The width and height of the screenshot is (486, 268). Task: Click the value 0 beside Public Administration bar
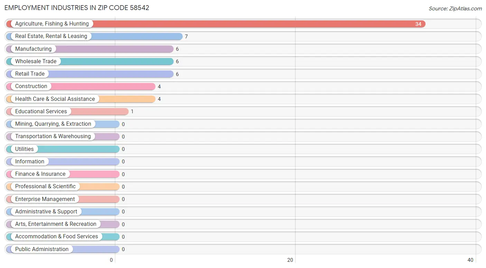(123, 249)
